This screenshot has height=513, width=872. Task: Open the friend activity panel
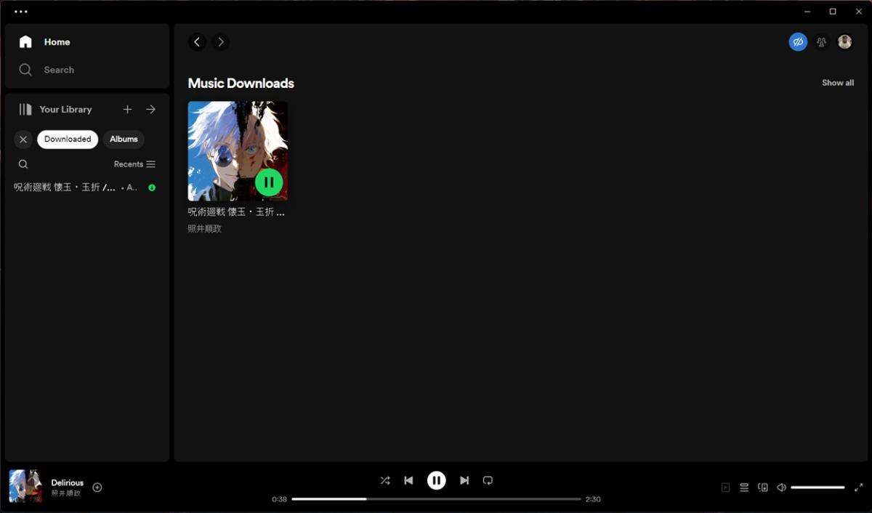click(x=821, y=41)
